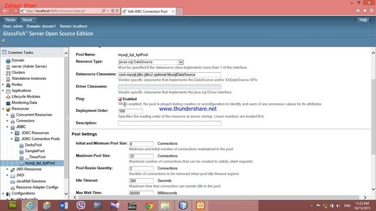Click horizontal scrollbar right arrow
376x211 pixels.
point(365,198)
